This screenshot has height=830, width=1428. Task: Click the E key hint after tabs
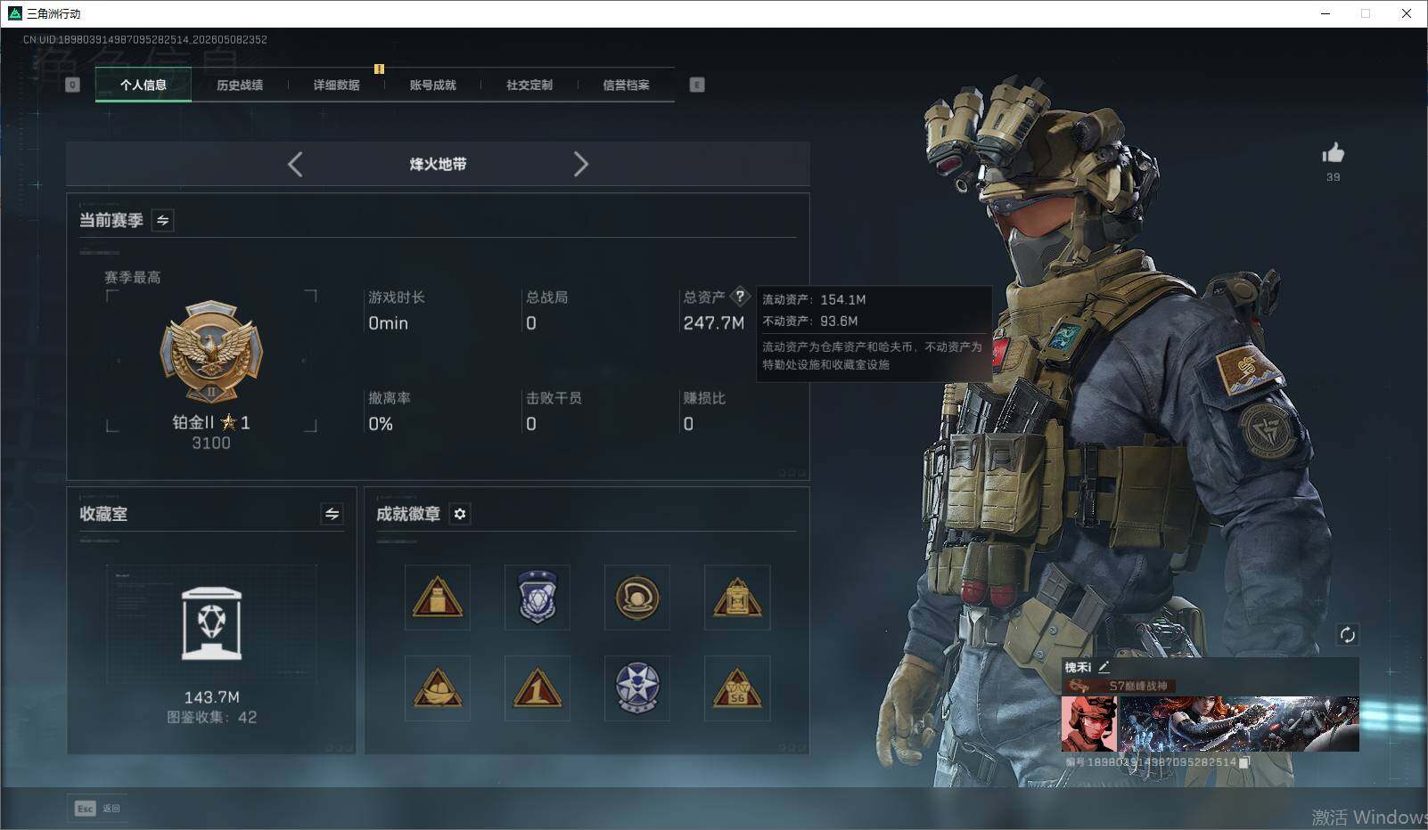[x=697, y=85]
